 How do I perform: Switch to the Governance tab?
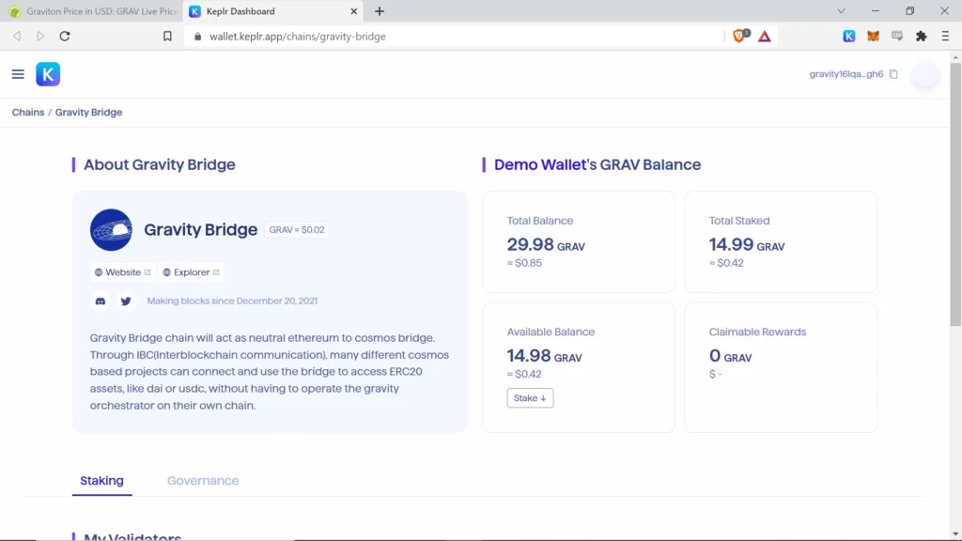[x=203, y=481]
